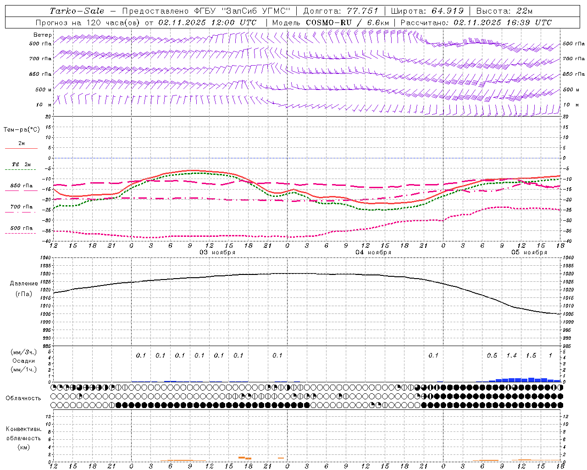Image resolution: width=587 pixels, height=470 pixels.
Task: Select the forecast start 02.11.2025 12:00 UTC
Action: tap(207, 22)
